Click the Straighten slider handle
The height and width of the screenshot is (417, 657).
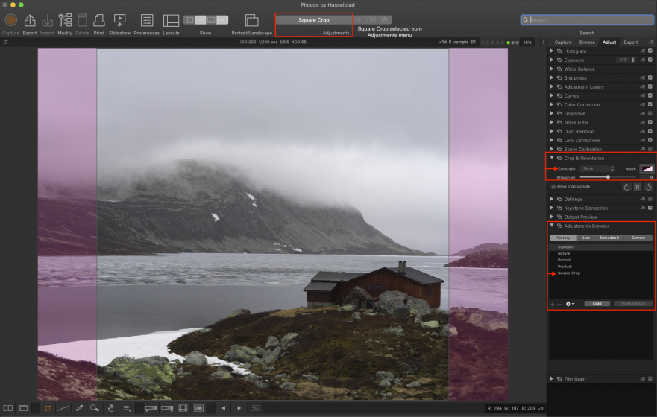pos(608,177)
